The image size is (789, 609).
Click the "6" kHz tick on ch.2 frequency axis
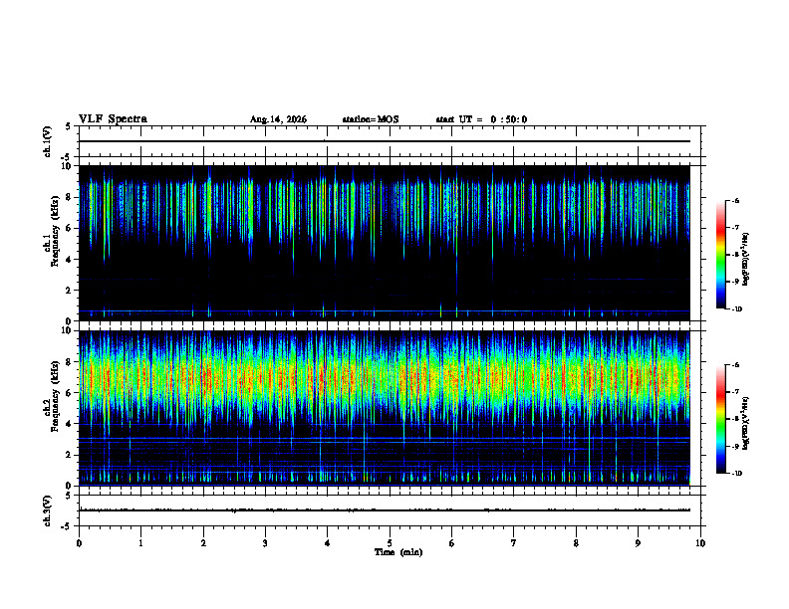70,393
